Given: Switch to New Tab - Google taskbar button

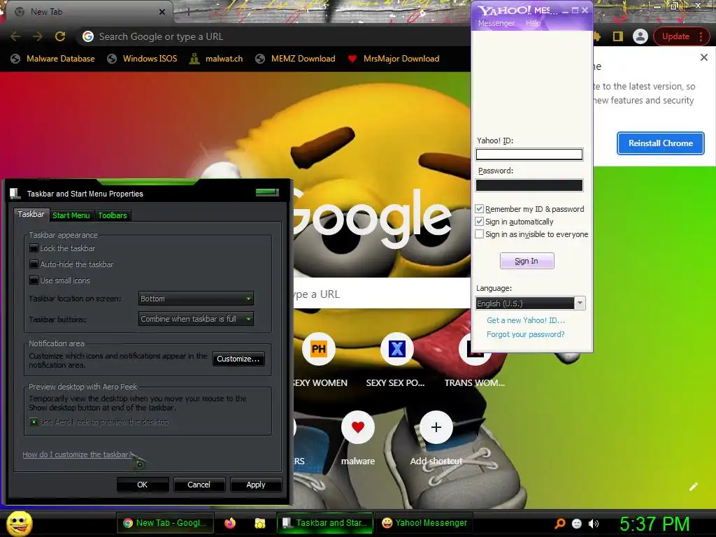Looking at the screenshot, I should point(165,523).
